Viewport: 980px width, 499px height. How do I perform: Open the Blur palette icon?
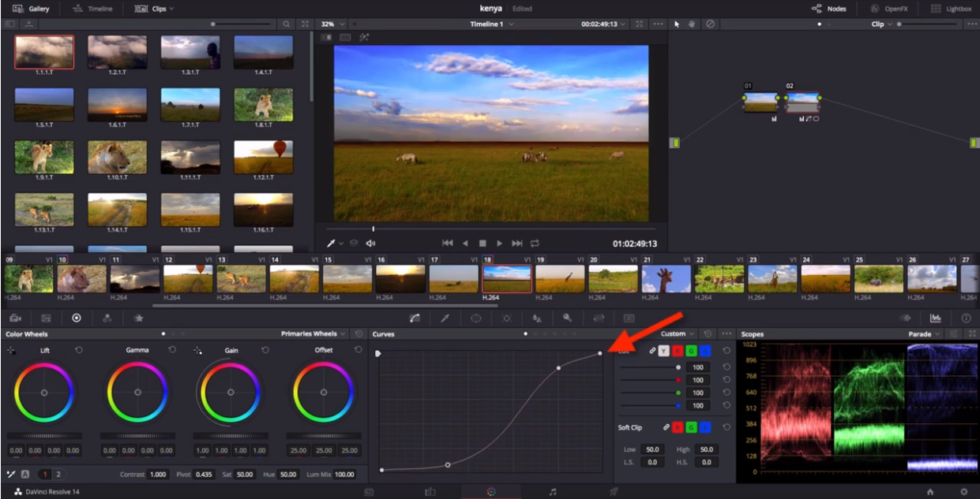(x=537, y=318)
